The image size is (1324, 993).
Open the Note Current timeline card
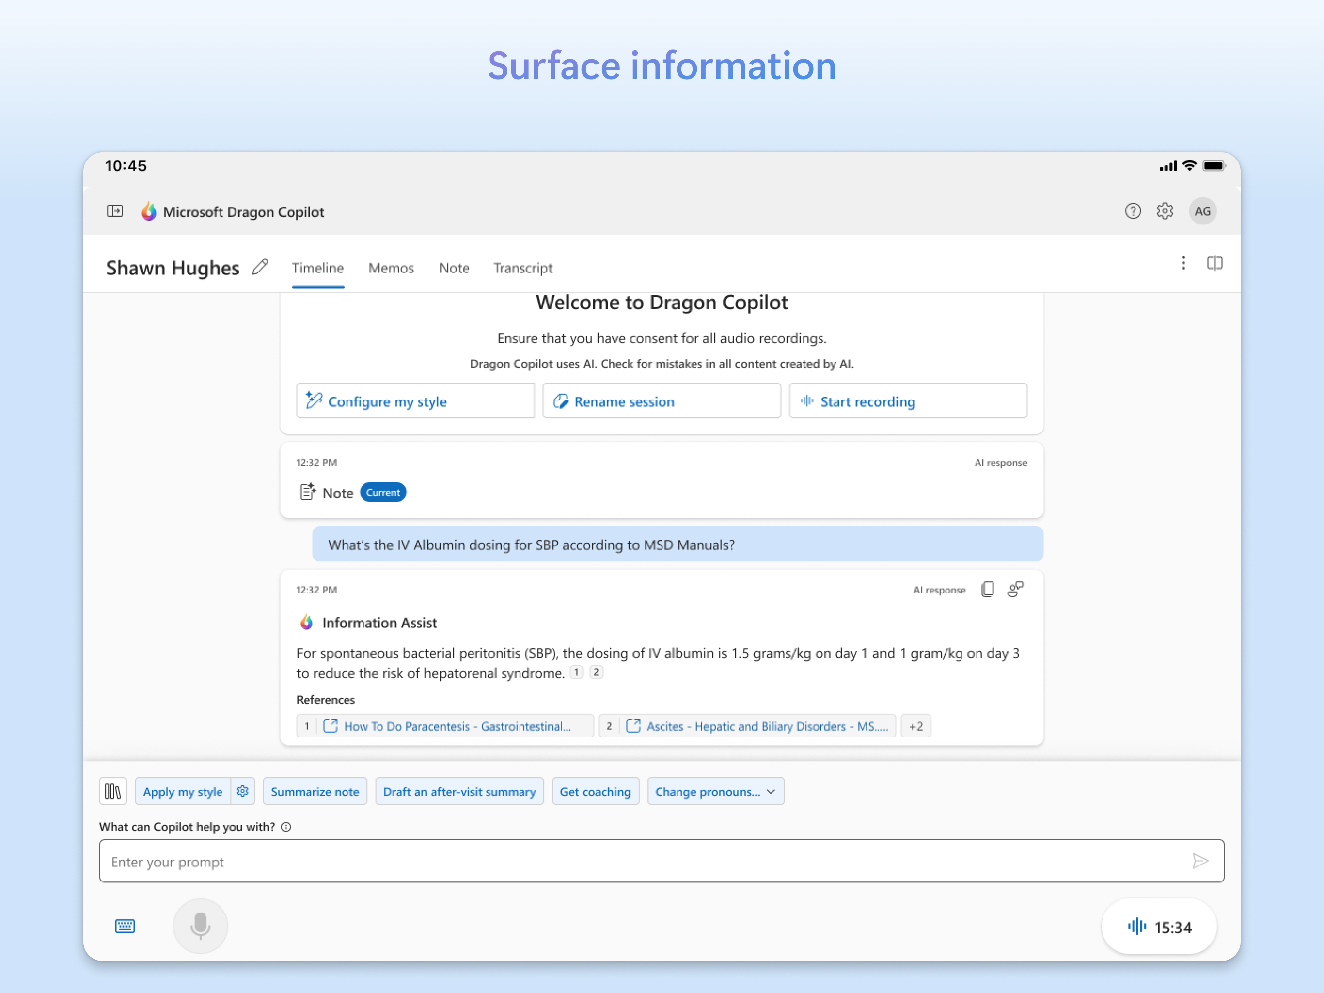click(x=662, y=480)
